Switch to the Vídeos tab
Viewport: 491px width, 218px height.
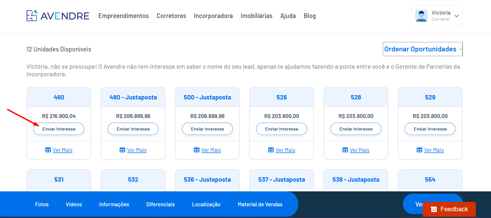pos(74,204)
